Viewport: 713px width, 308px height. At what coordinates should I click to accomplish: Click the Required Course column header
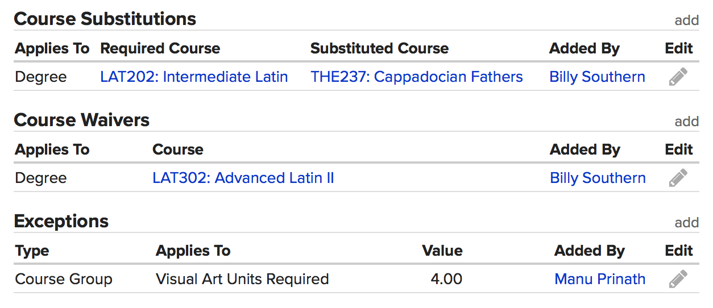tap(160, 48)
